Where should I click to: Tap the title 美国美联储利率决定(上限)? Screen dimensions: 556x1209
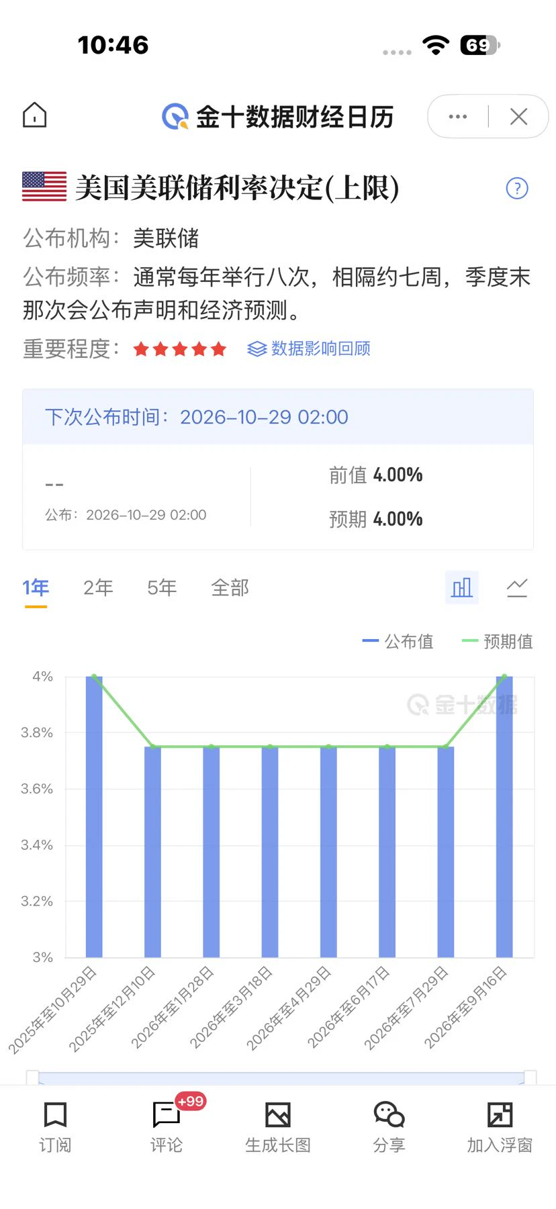(237, 187)
